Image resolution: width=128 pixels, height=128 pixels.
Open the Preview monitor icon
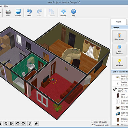click(x=18, y=13)
